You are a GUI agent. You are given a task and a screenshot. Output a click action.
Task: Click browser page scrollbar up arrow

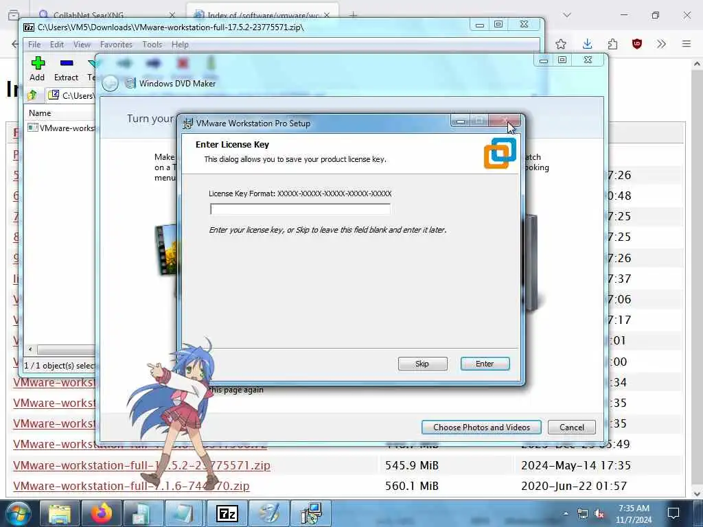[x=697, y=64]
